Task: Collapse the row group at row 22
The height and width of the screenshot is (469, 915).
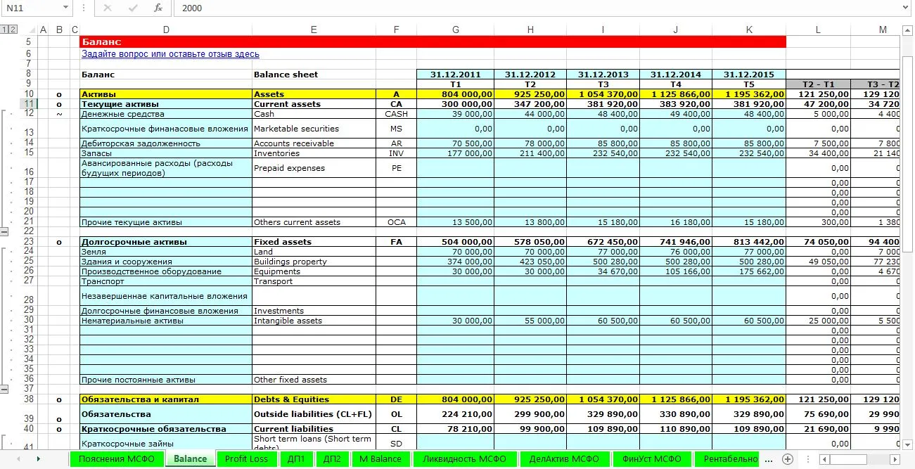Action: click(4, 231)
